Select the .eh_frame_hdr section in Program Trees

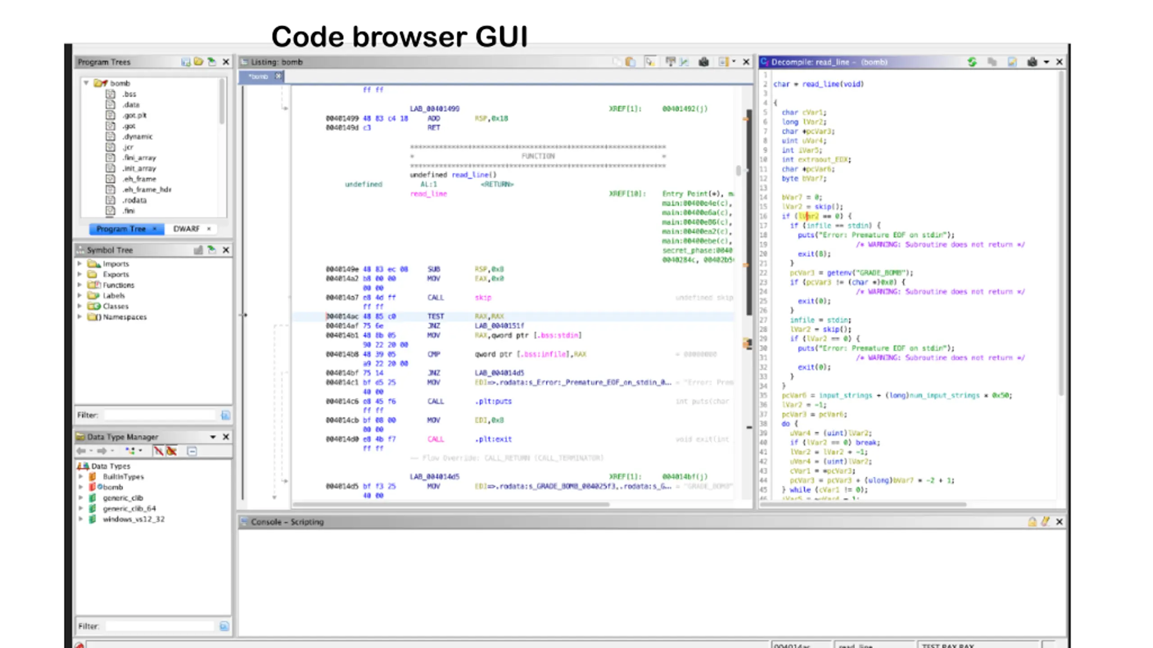(x=147, y=189)
